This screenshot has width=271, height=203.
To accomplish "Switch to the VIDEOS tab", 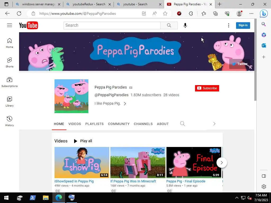I will point(75,124).
